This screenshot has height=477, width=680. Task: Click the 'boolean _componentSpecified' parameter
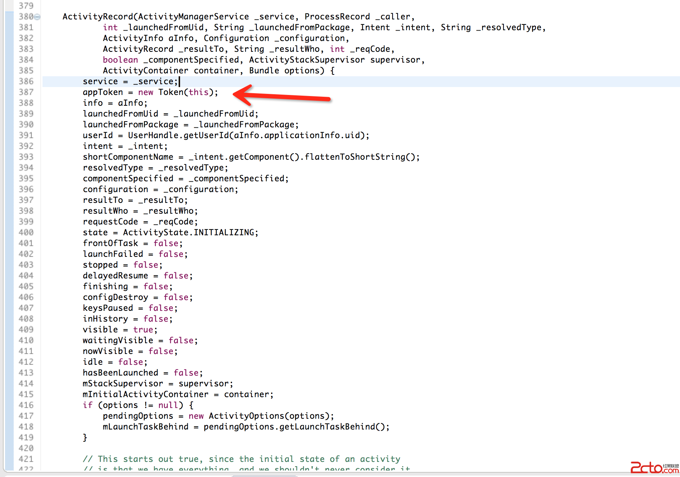[171, 60]
